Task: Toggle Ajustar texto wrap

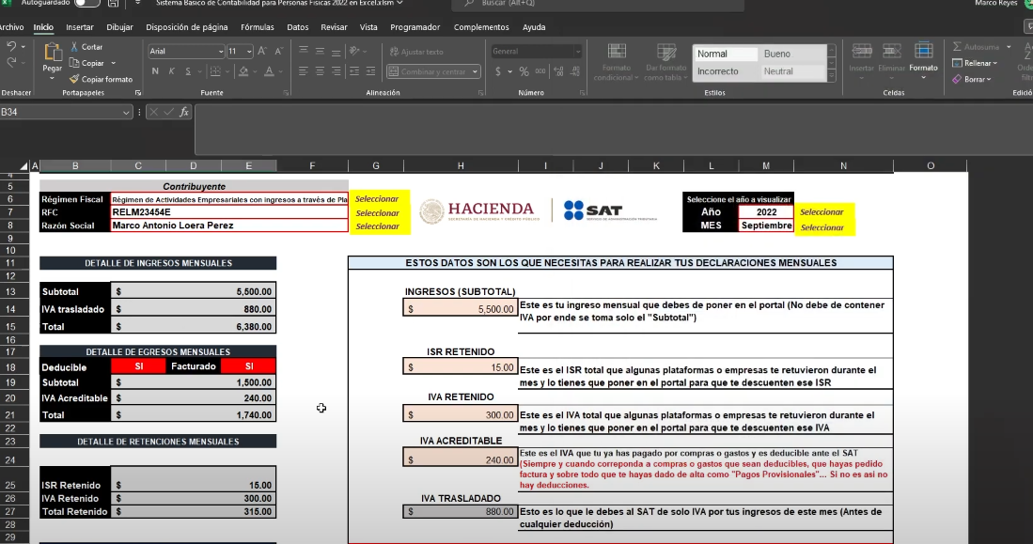Action: tap(416, 52)
